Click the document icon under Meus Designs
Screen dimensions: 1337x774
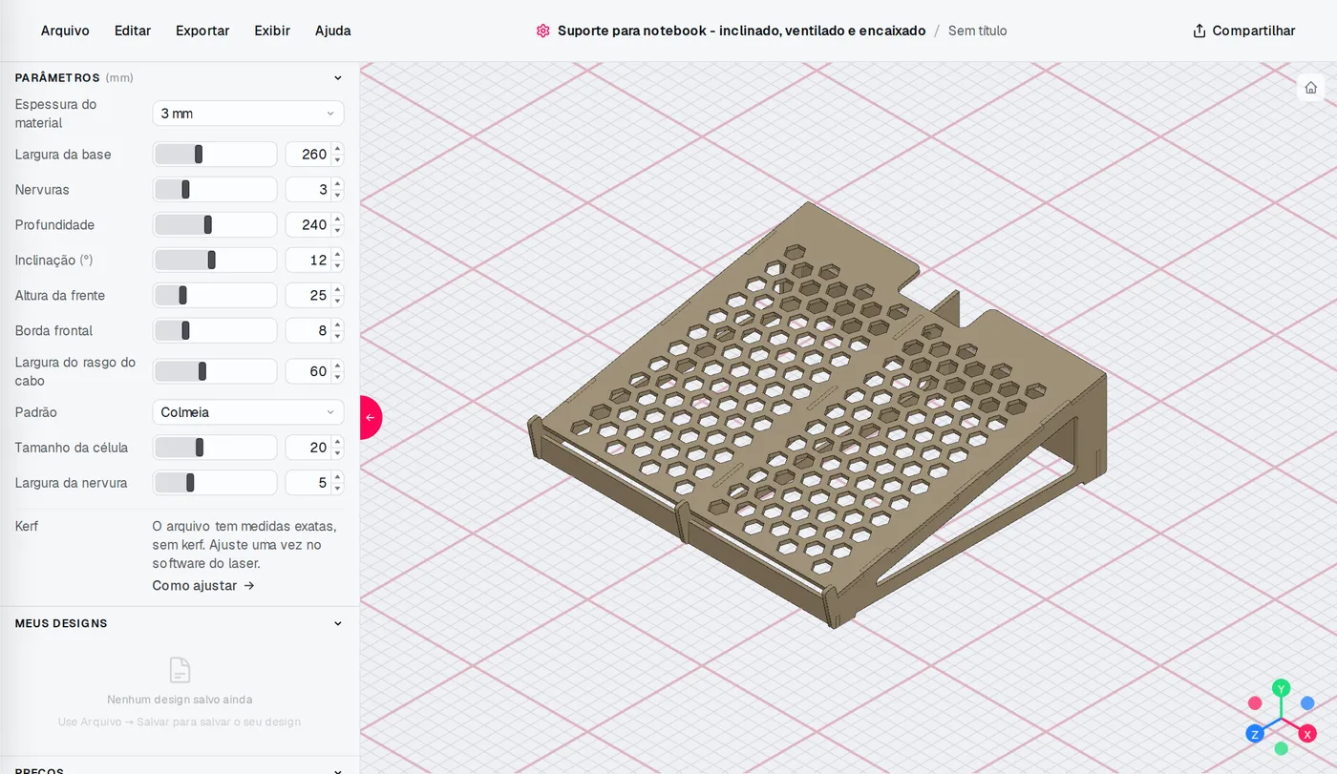click(x=180, y=670)
